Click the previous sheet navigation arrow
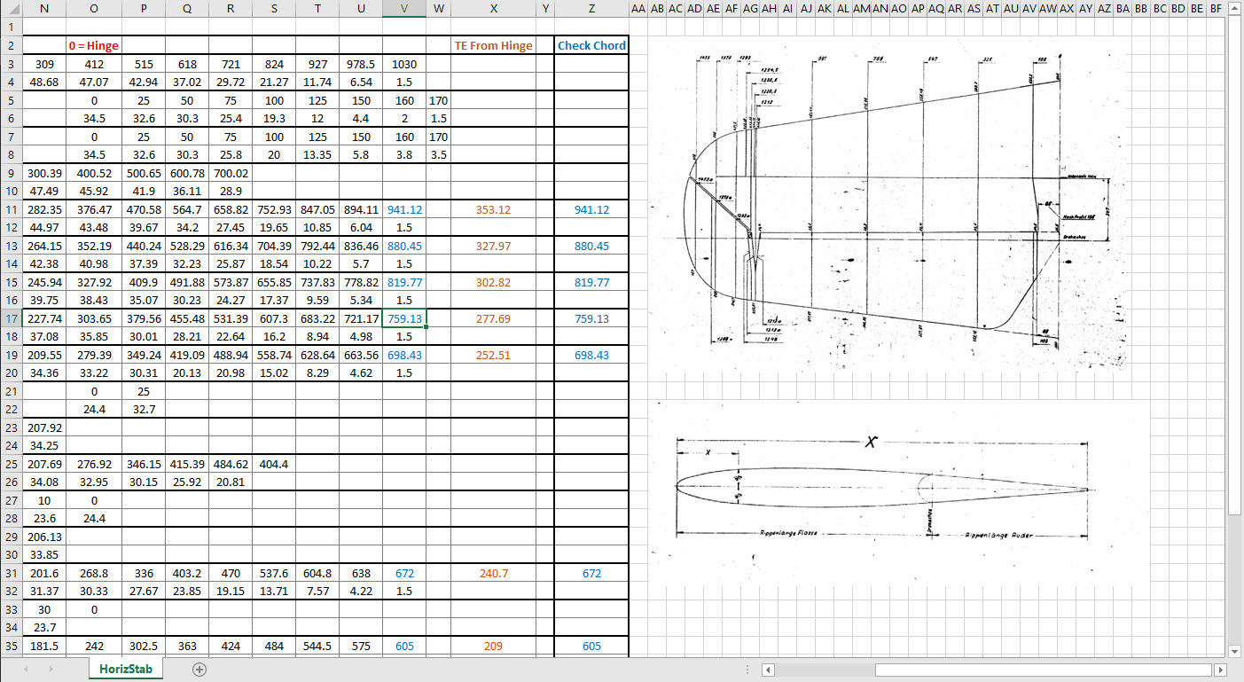 coord(27,670)
